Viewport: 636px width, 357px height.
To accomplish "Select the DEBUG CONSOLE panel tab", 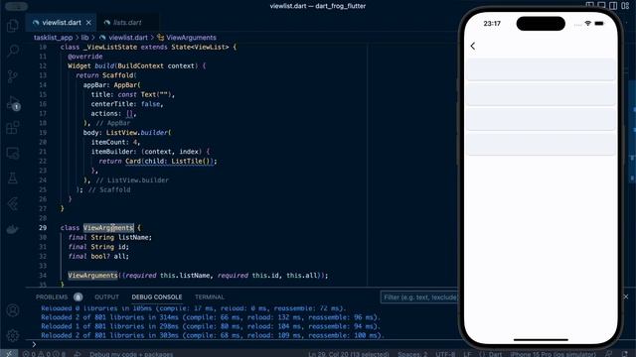I will [x=157, y=297].
